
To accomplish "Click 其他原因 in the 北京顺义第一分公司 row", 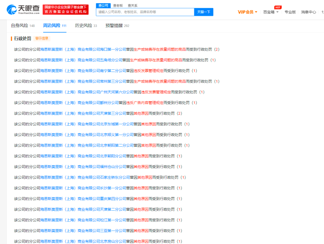I will (148, 135).
